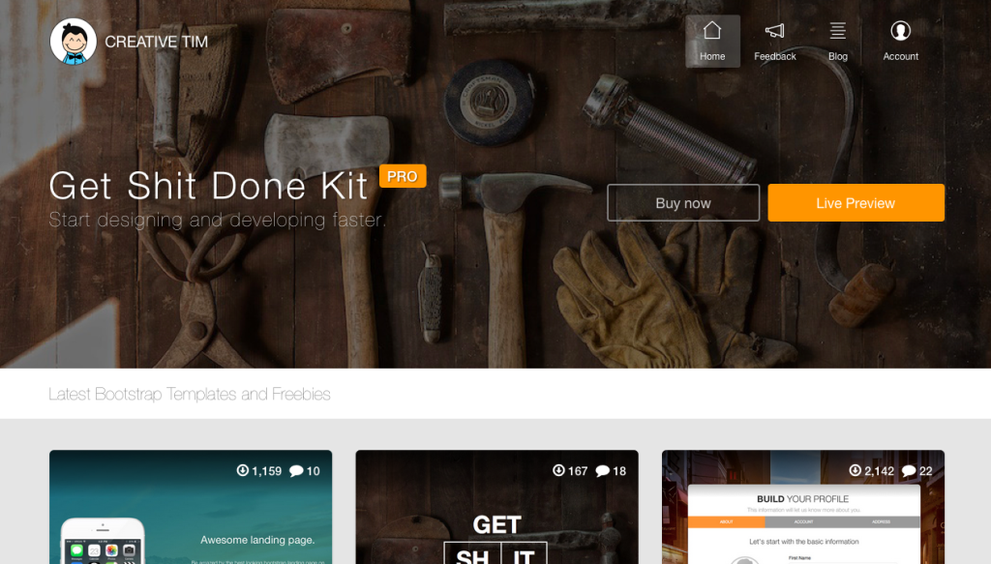
Task: Click download icon beside 167
Action: [x=558, y=471]
